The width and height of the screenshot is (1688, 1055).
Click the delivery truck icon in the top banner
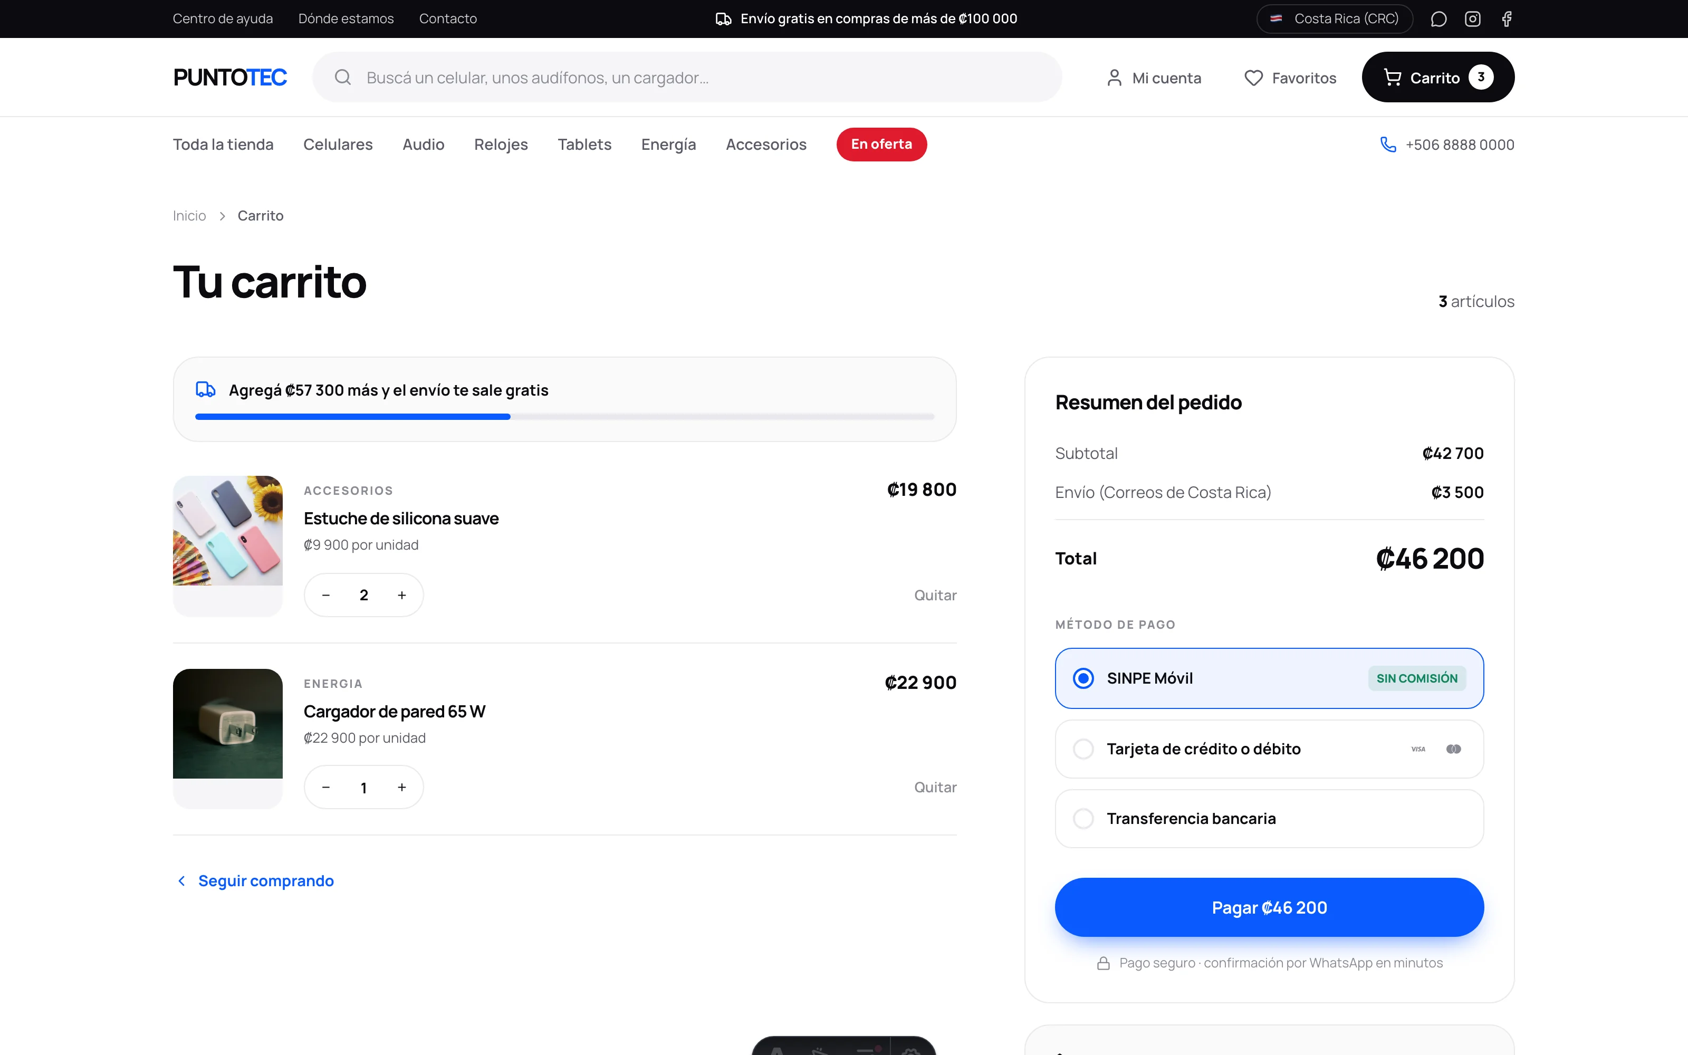tap(723, 19)
